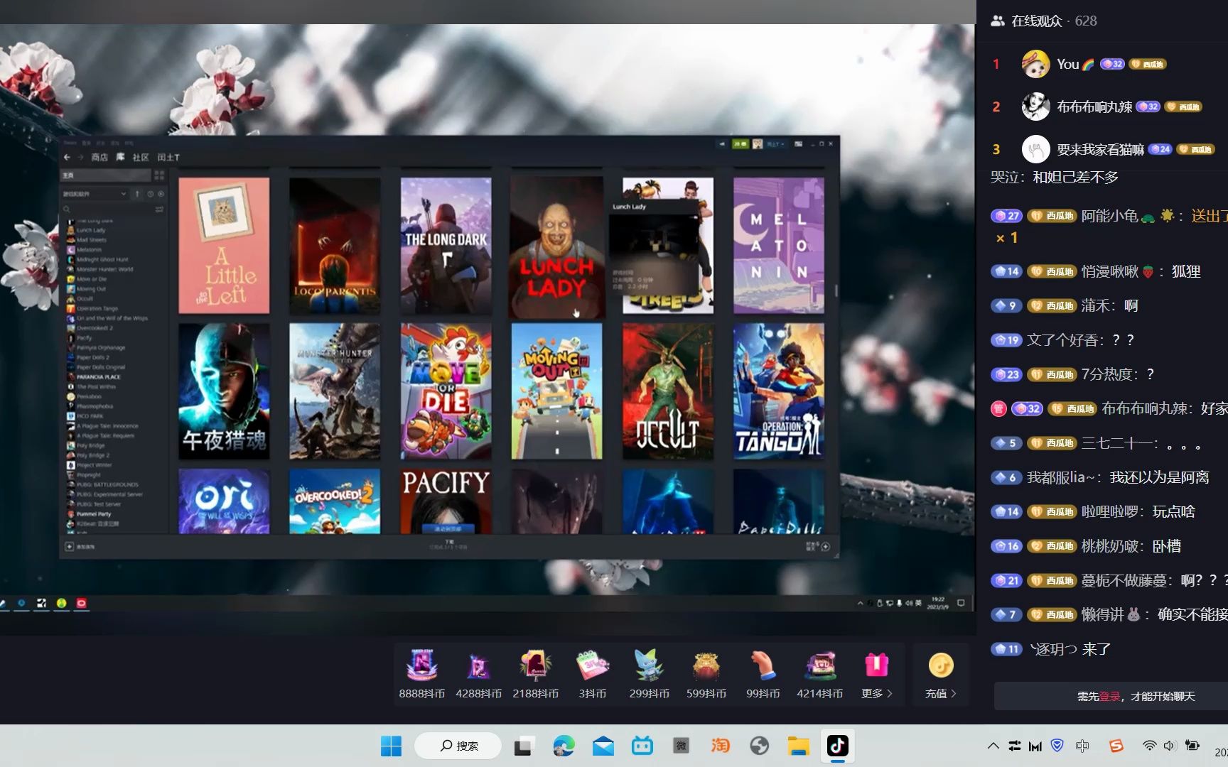This screenshot has height=767, width=1228.
Task: Open the Pacify game cover
Action: click(446, 501)
